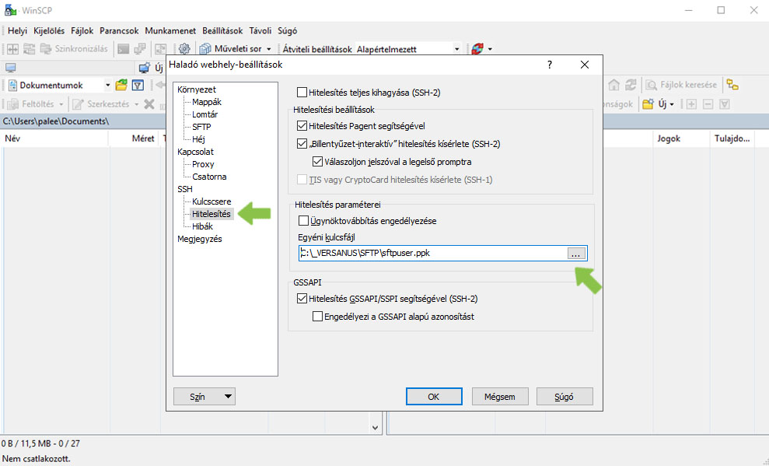
Task: Click the Szerkesztés edit icon
Action: click(78, 104)
